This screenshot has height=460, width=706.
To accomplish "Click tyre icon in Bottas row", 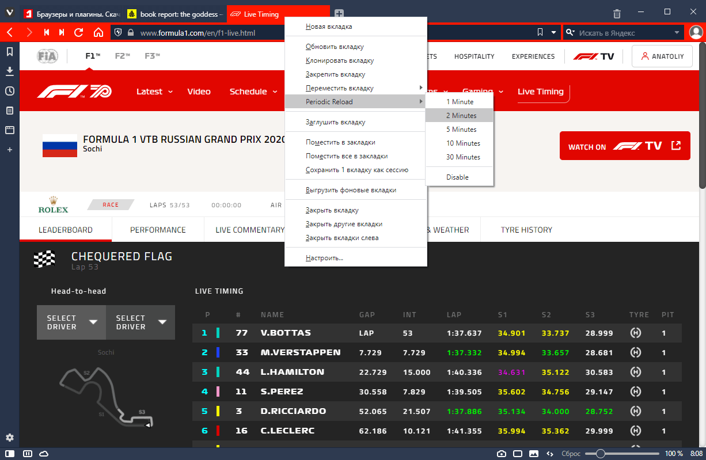I will tap(636, 333).
